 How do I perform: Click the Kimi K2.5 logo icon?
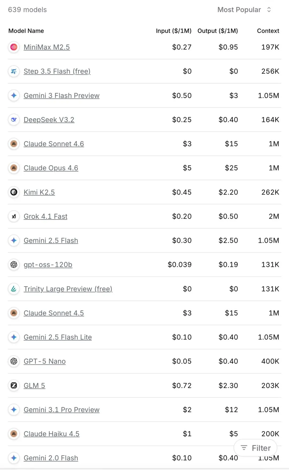click(x=14, y=192)
